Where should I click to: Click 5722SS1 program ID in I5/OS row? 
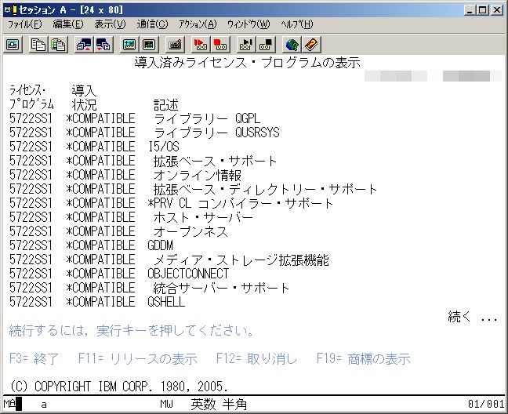point(31,147)
